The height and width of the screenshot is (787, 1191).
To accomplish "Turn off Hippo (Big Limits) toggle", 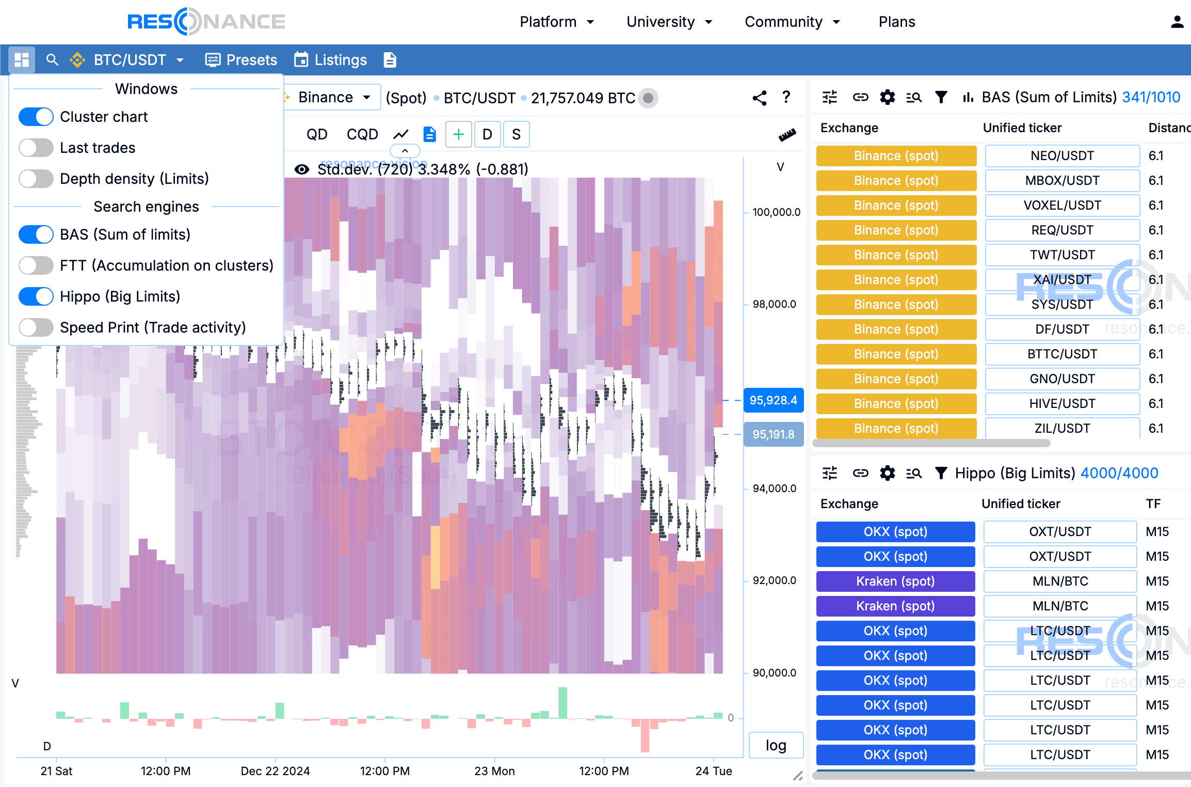I will (x=36, y=296).
